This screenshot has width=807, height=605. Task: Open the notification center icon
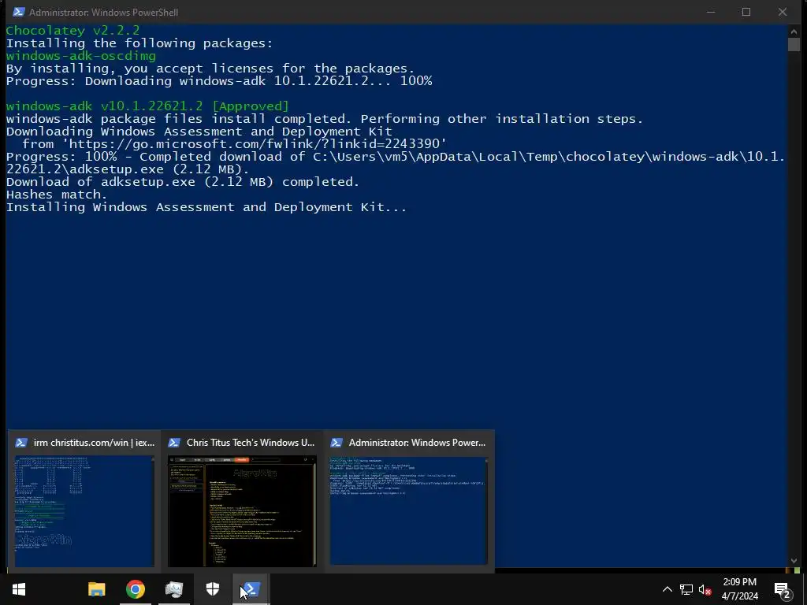tap(782, 591)
